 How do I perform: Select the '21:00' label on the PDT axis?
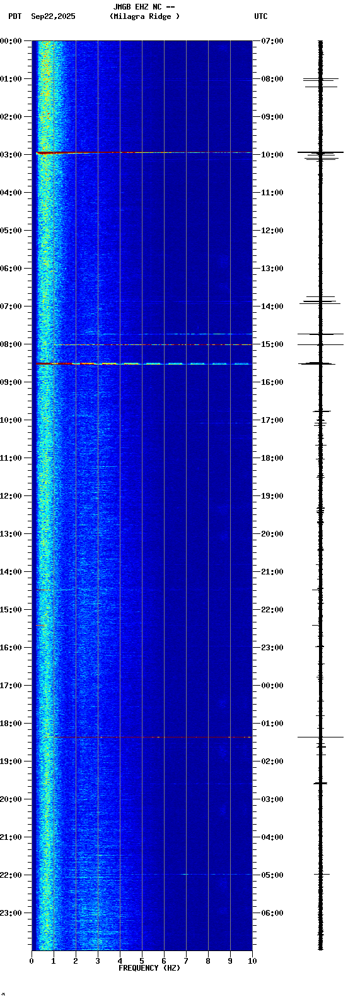click(x=11, y=837)
